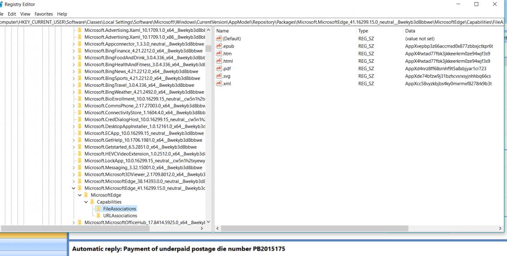Click the '(value not set)' data cell

[420, 38]
